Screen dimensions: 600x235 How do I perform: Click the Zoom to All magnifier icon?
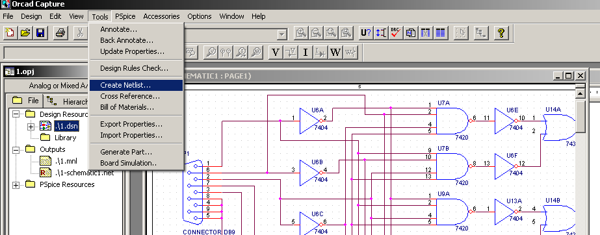[346, 33]
